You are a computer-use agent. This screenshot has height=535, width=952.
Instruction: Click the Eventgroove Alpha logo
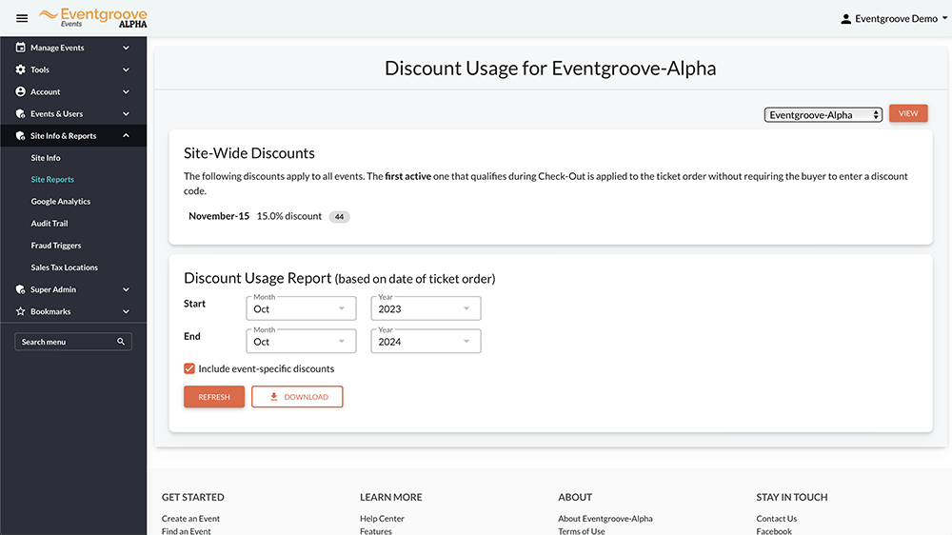pos(93,17)
